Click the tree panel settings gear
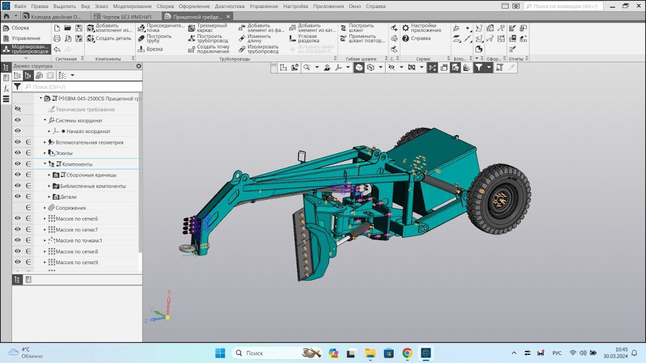 tap(139, 66)
